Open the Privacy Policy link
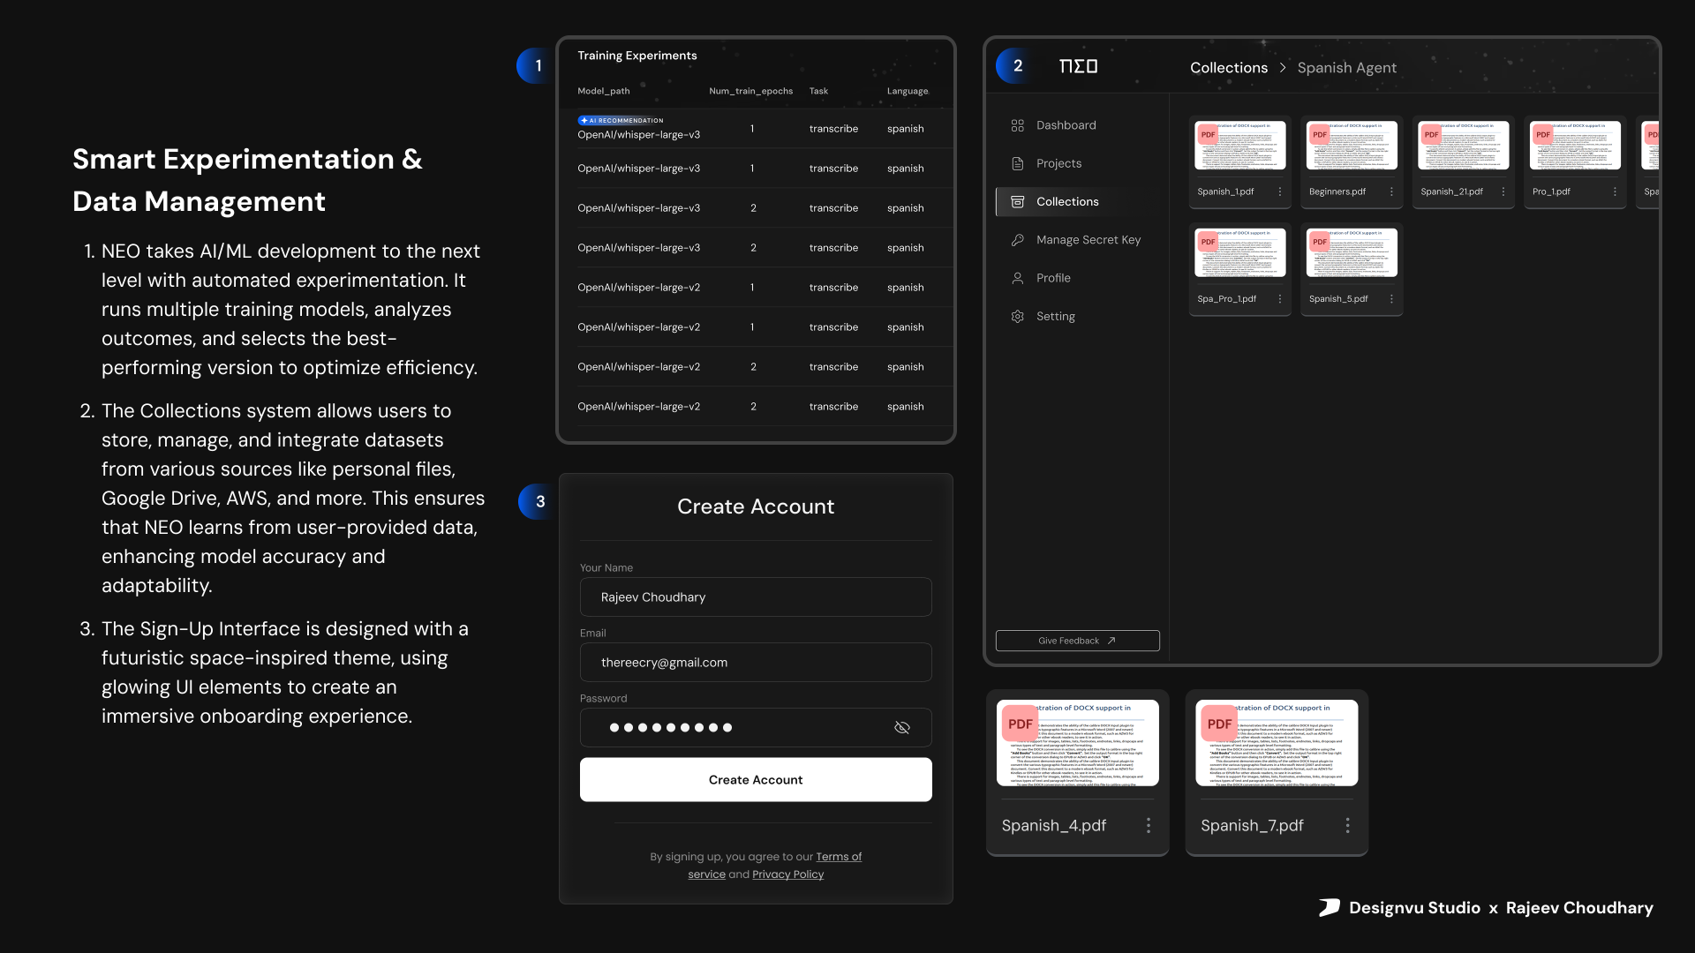1695x953 pixels. click(787, 874)
